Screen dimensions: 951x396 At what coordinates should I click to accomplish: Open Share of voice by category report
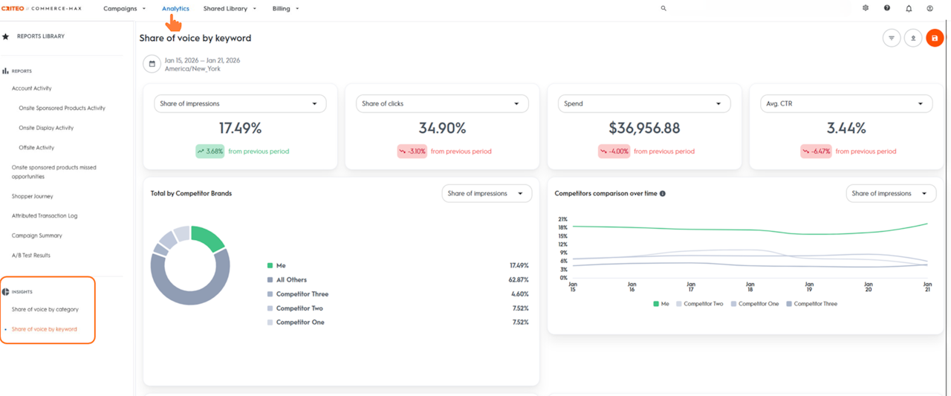(x=45, y=310)
